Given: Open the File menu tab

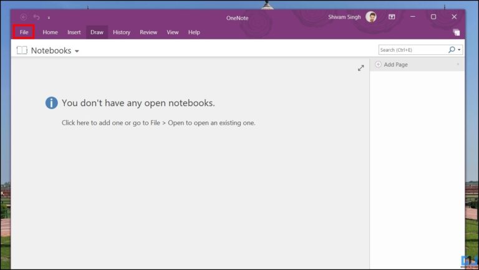Looking at the screenshot, I should (24, 32).
